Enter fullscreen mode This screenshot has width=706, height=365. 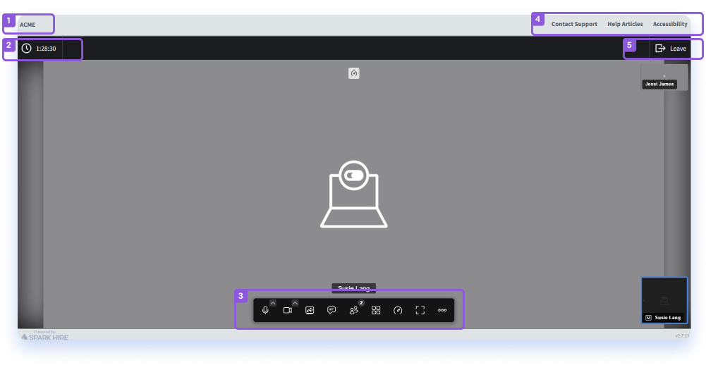(x=420, y=310)
